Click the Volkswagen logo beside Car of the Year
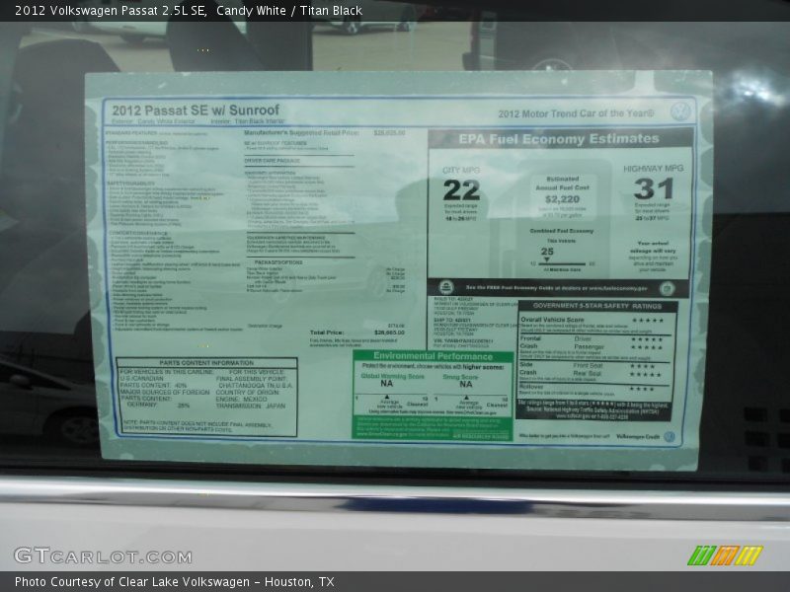The image size is (790, 592). pos(680,111)
